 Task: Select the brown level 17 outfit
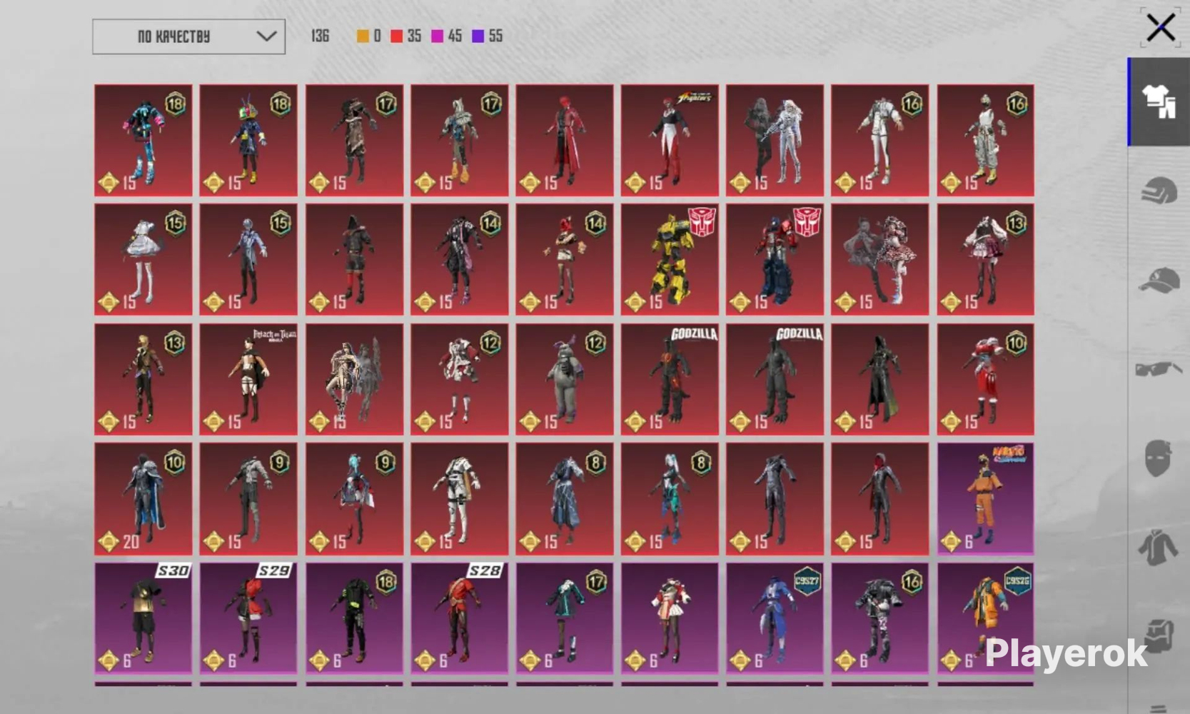(354, 140)
